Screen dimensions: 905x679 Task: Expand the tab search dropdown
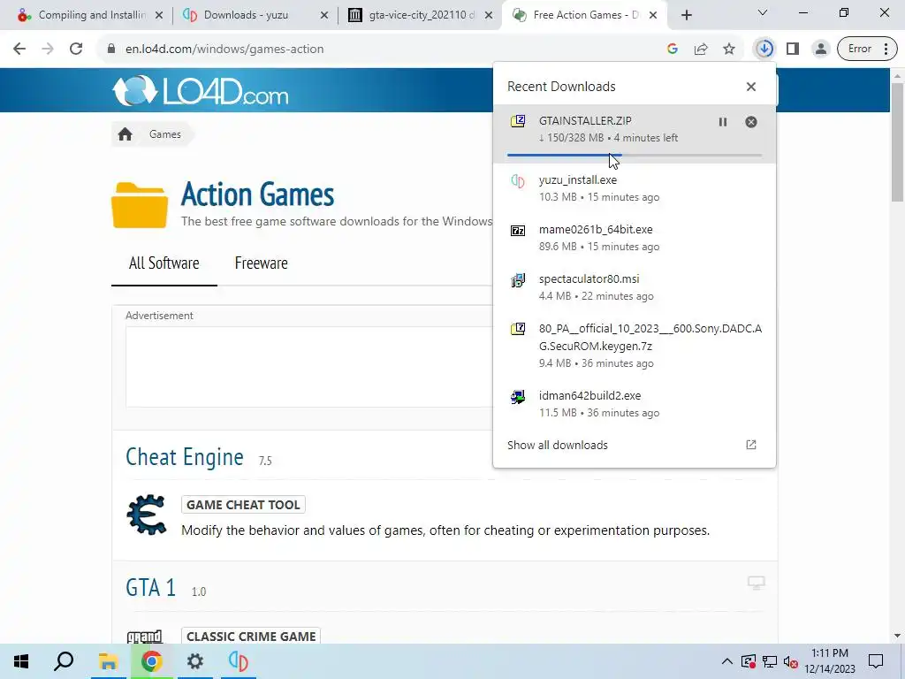click(x=763, y=12)
